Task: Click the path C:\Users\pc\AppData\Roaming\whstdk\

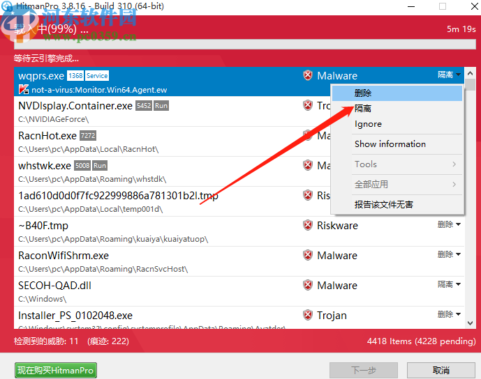Action: pos(92,179)
